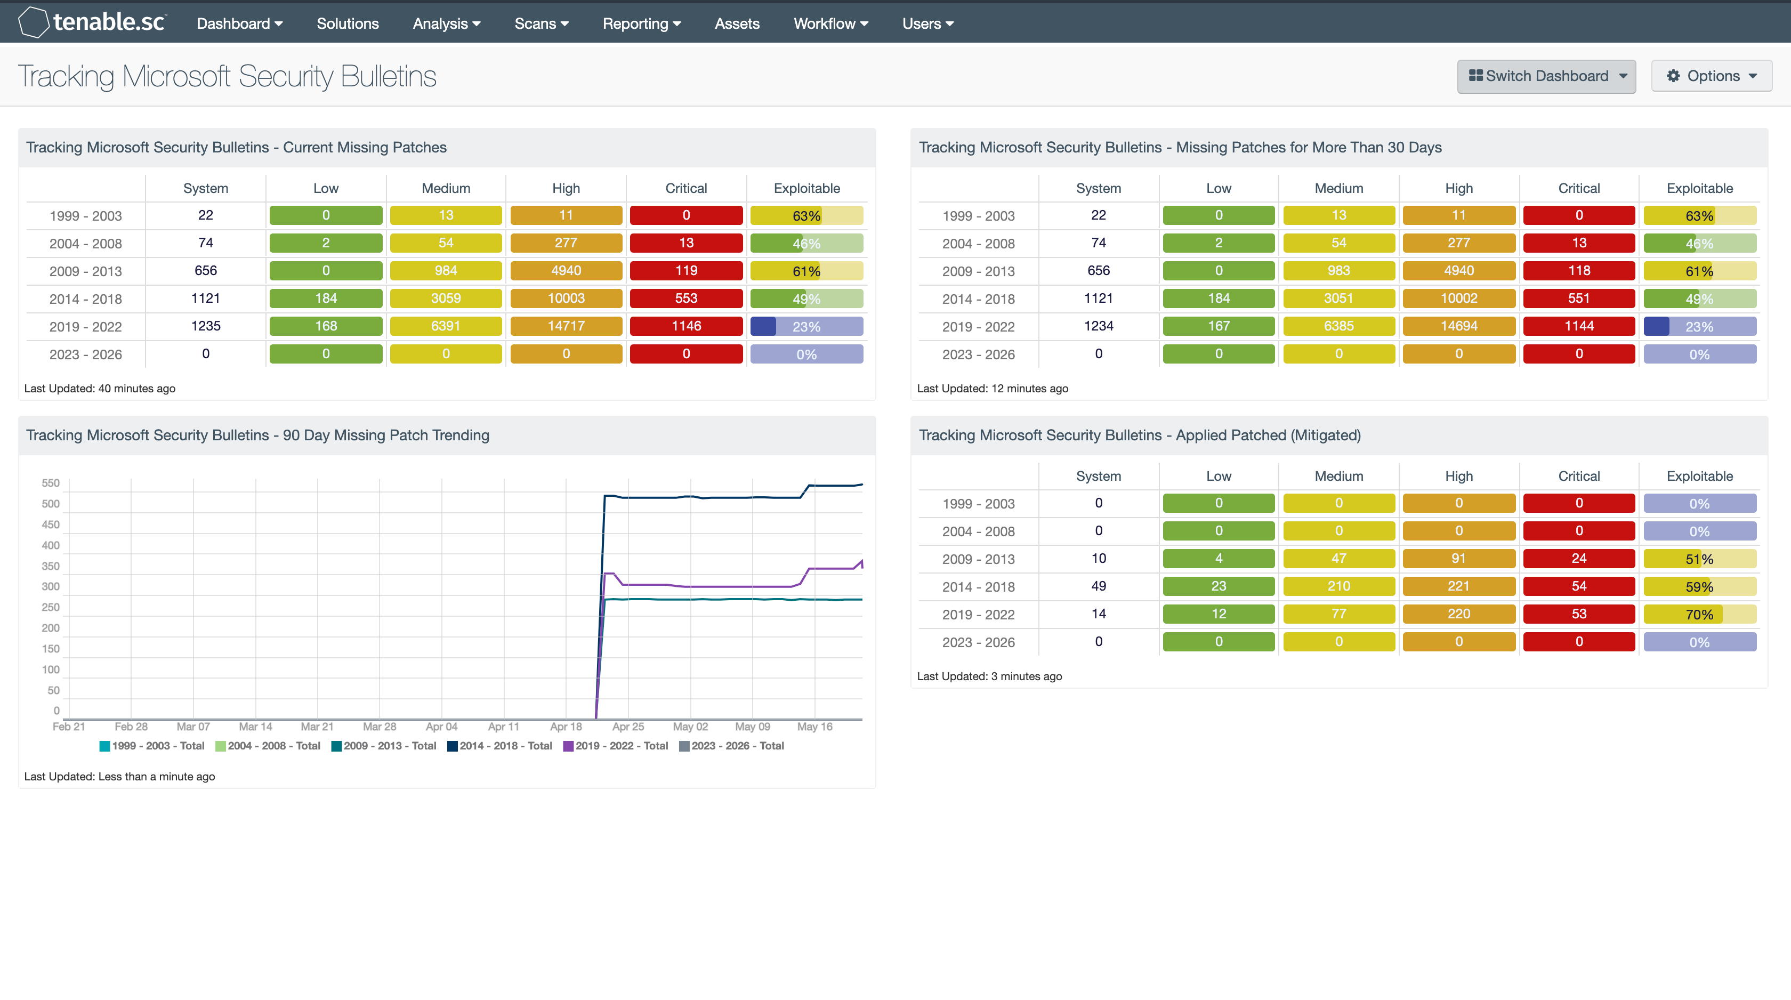Click the Switch Dashboard caret arrow
Image resolution: width=1791 pixels, height=1000 pixels.
pyautogui.click(x=1624, y=77)
